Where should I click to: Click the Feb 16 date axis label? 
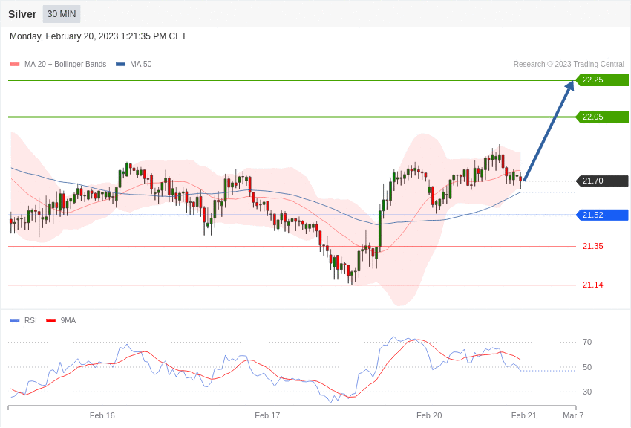102,415
